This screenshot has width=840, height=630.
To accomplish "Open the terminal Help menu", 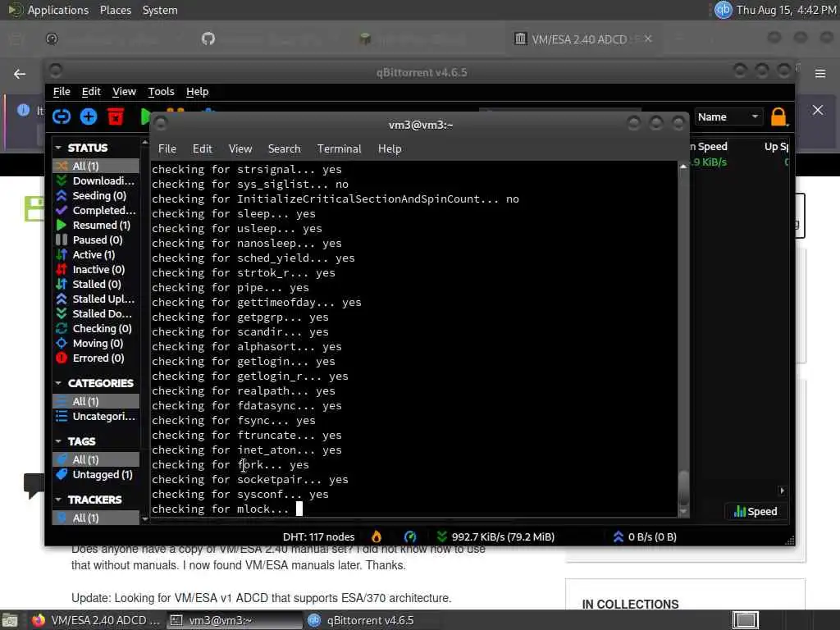I will point(390,149).
